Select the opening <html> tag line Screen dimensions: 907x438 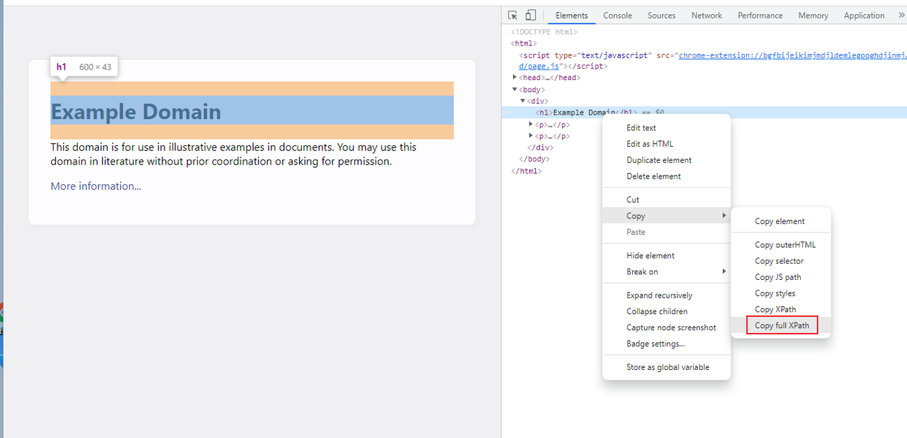525,43
